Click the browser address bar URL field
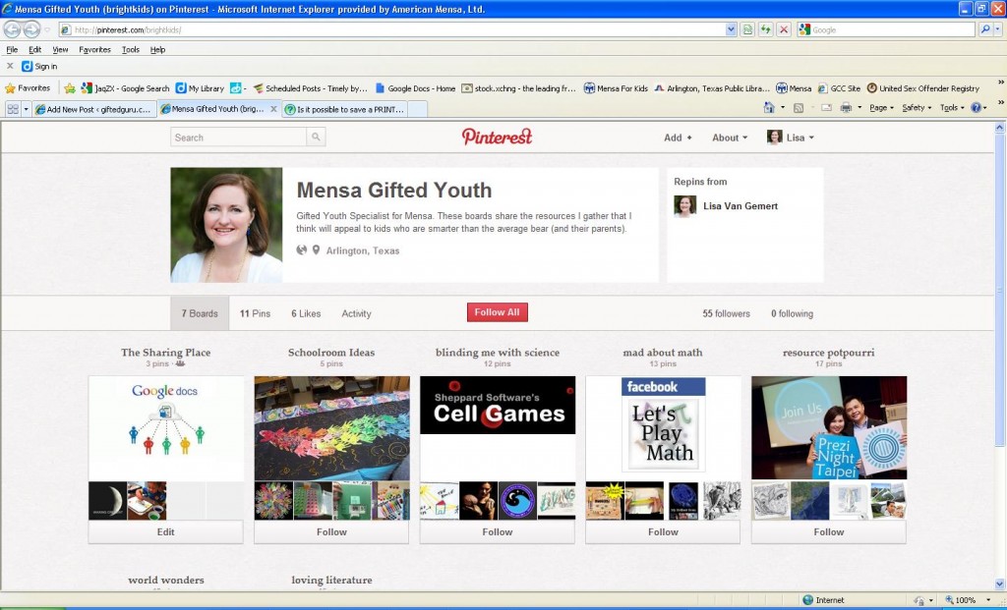This screenshot has height=610, width=1007. 398,29
